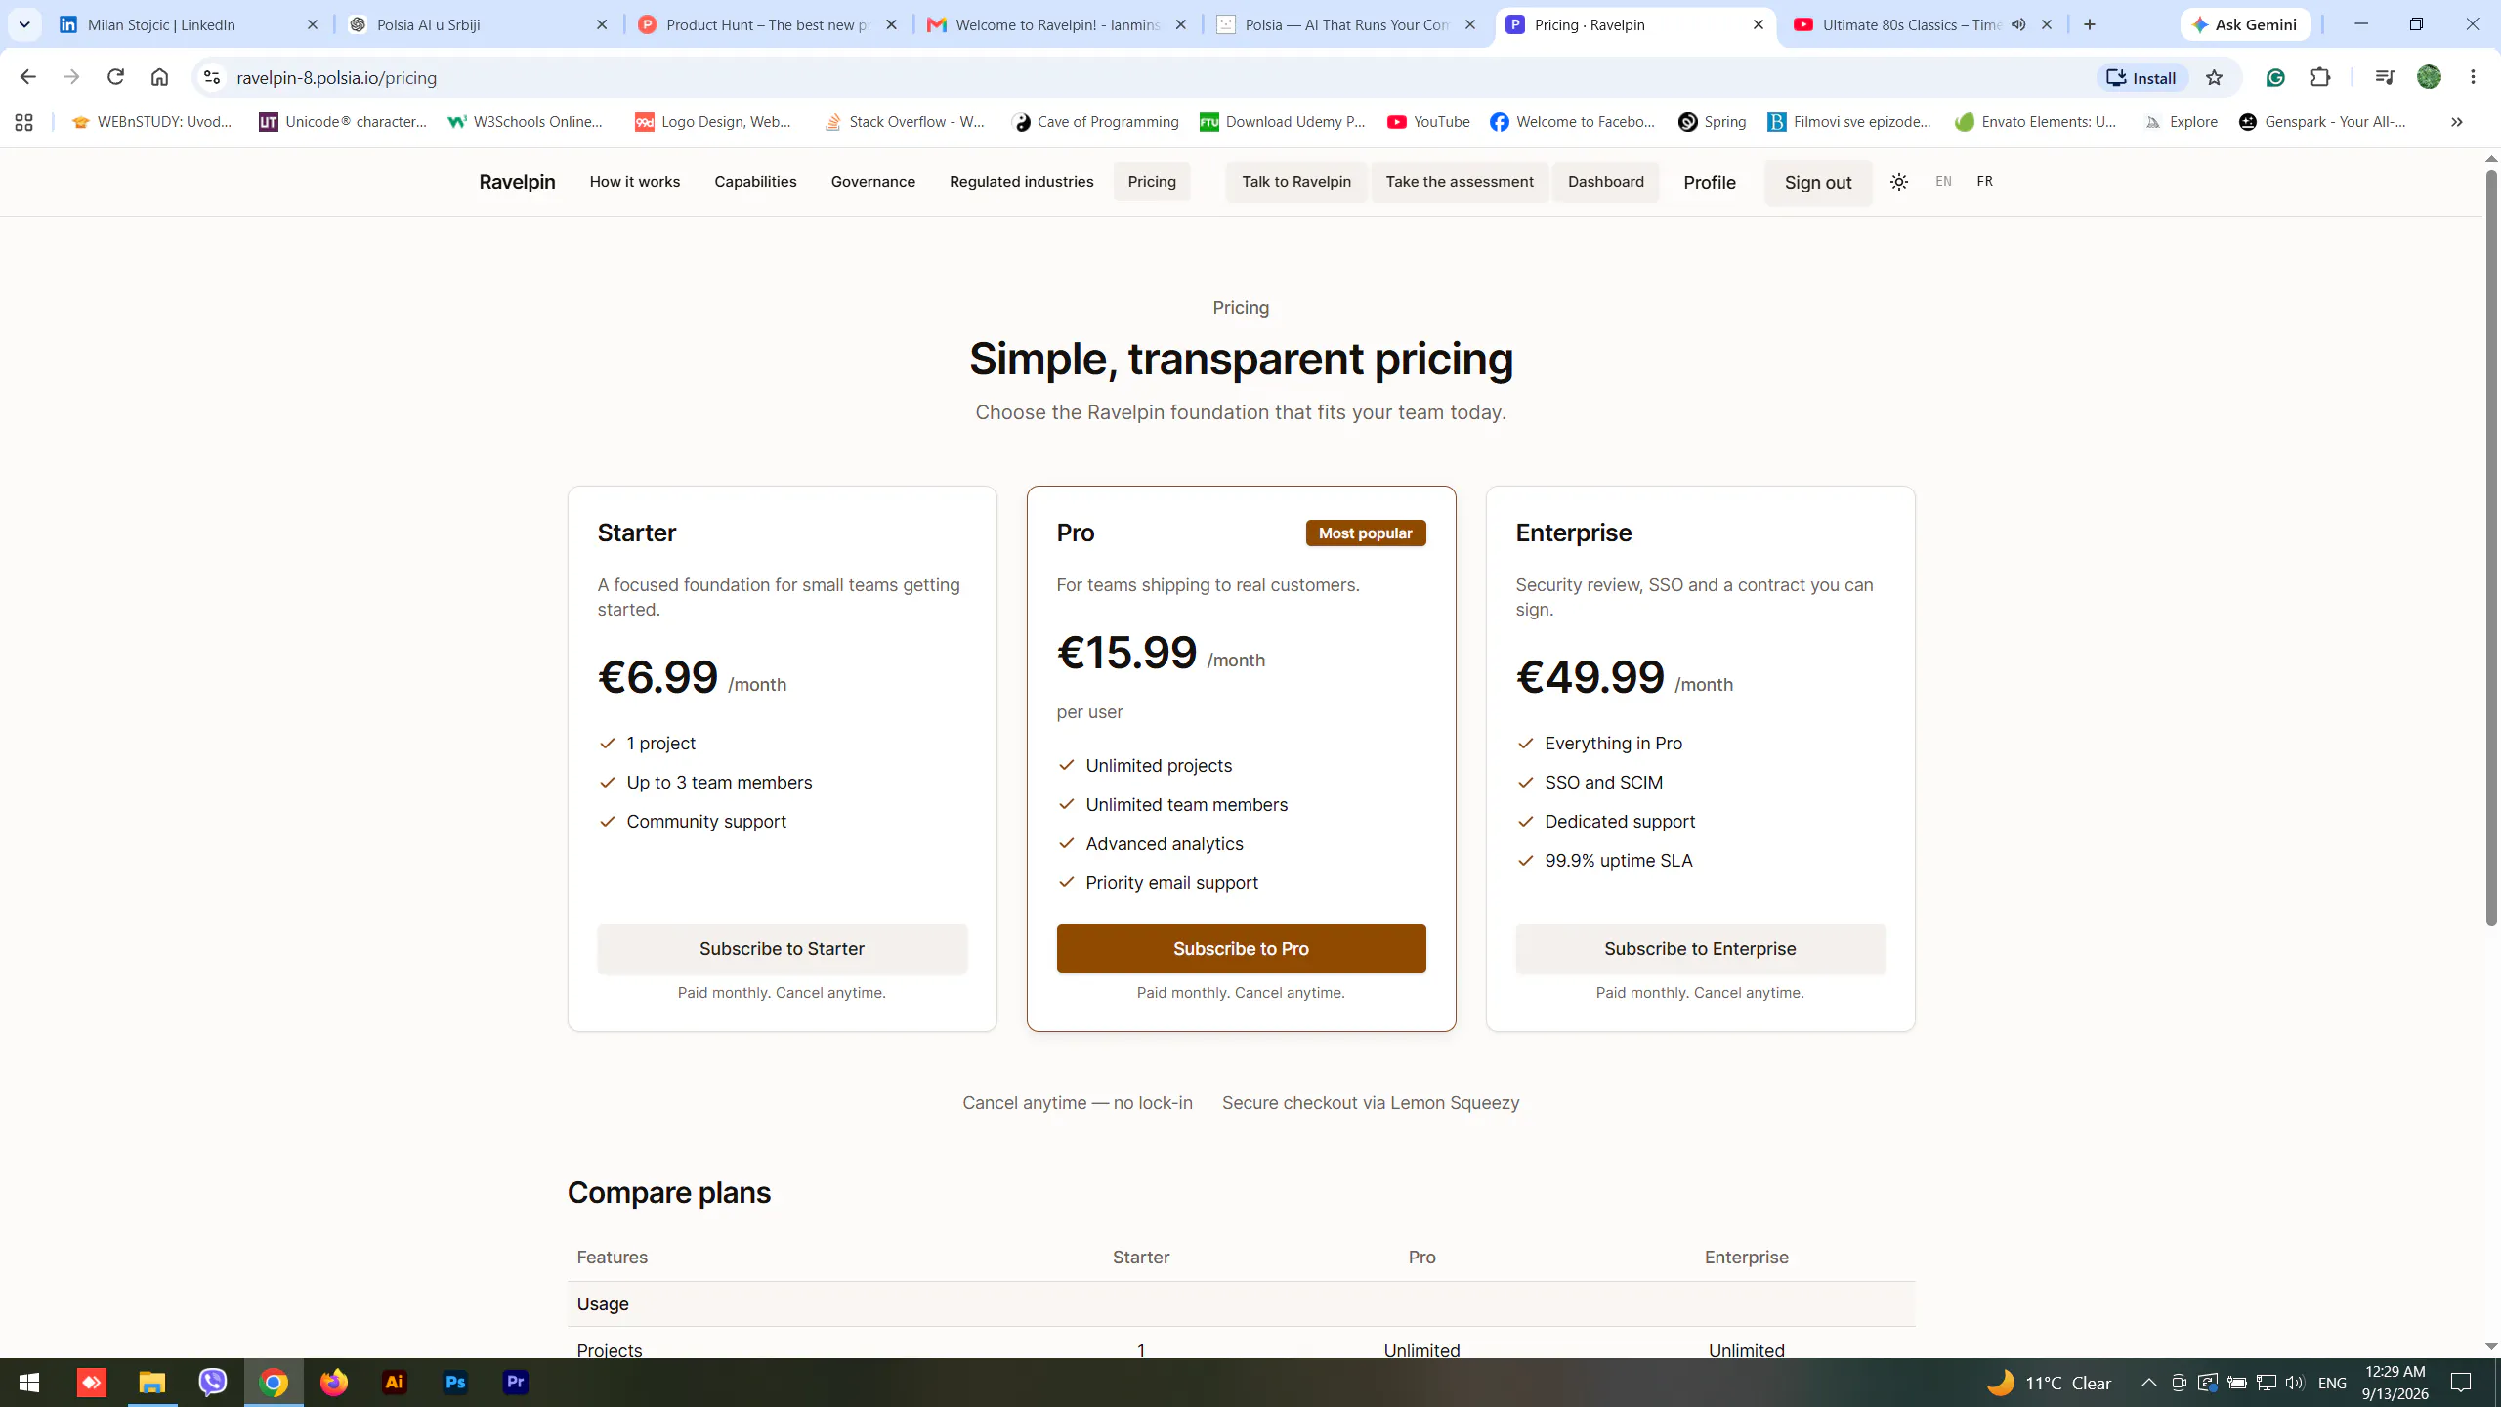
Task: Click the page vertical scrollbar thumb
Action: point(2490,547)
